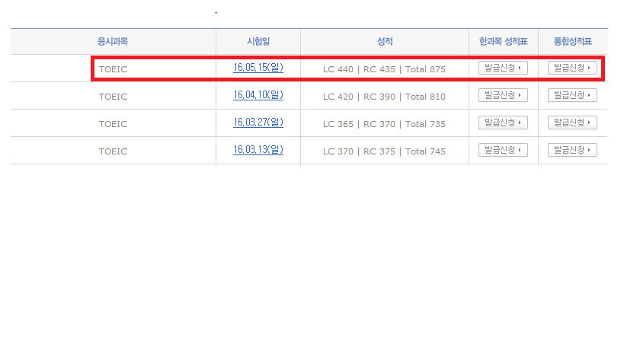
Task: Open the 16.03.27(일) test date link
Action: coord(258,123)
